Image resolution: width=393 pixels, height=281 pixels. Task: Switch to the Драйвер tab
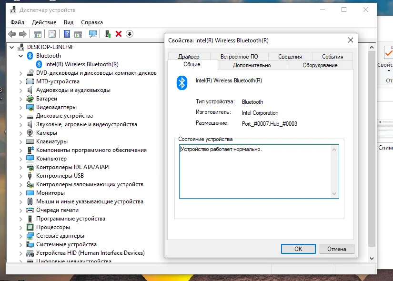pos(189,56)
